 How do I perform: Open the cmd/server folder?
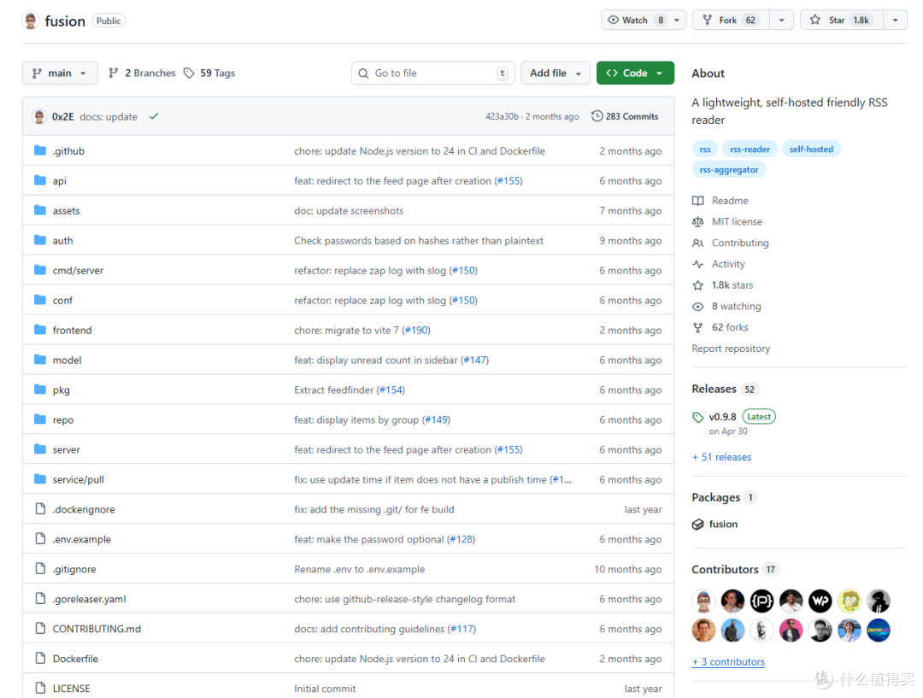pyautogui.click(x=78, y=271)
